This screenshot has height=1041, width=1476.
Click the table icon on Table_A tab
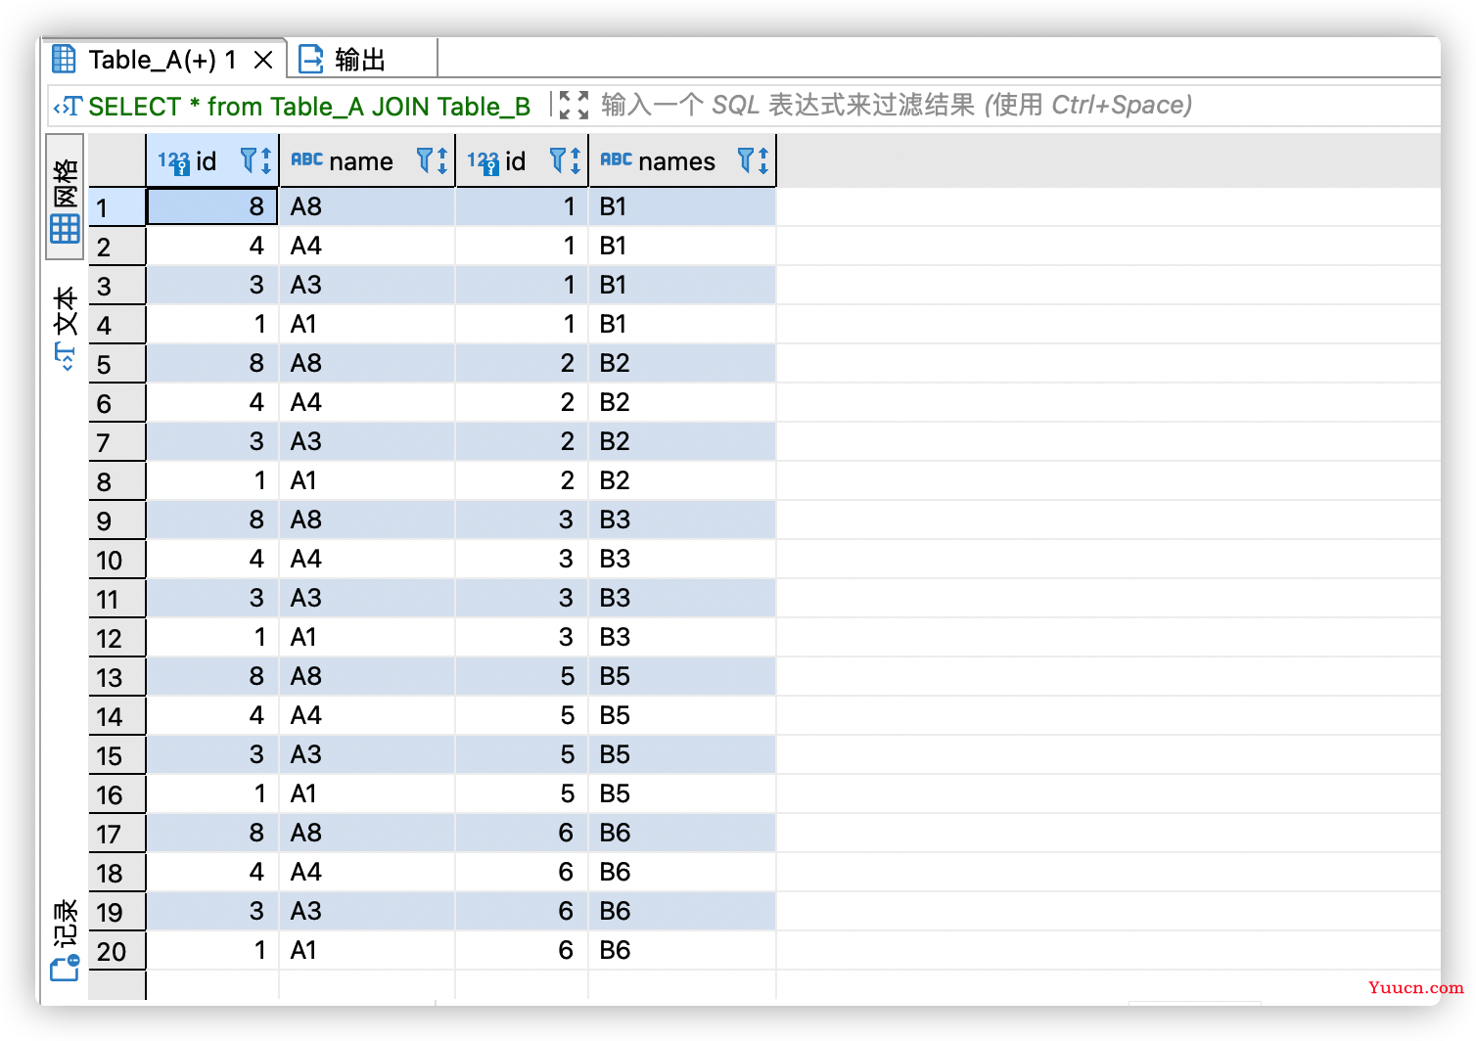click(x=64, y=60)
